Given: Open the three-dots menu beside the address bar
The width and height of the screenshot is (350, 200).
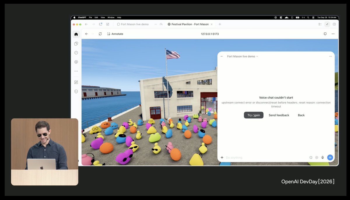Looking at the screenshot, I should pyautogui.click(x=333, y=34).
